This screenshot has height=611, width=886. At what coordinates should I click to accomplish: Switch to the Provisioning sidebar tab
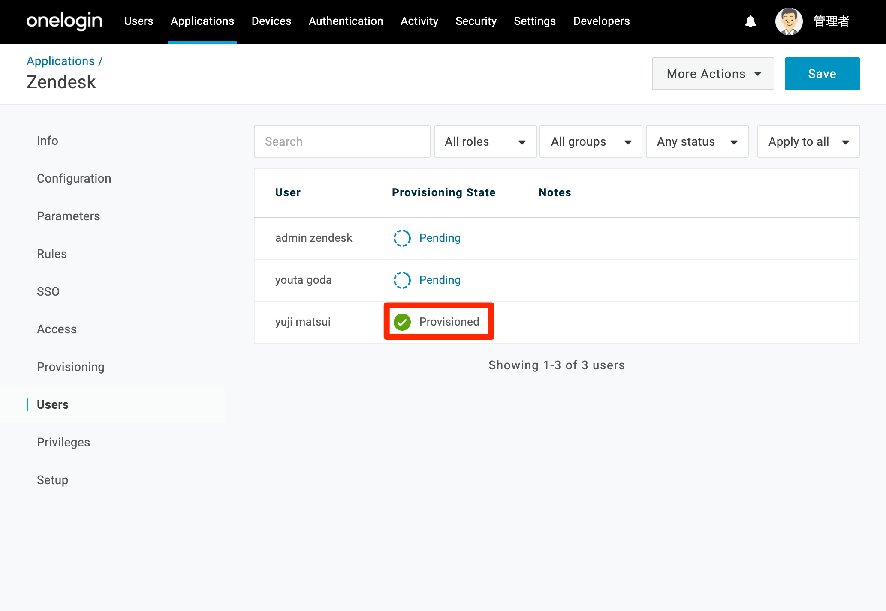[70, 367]
